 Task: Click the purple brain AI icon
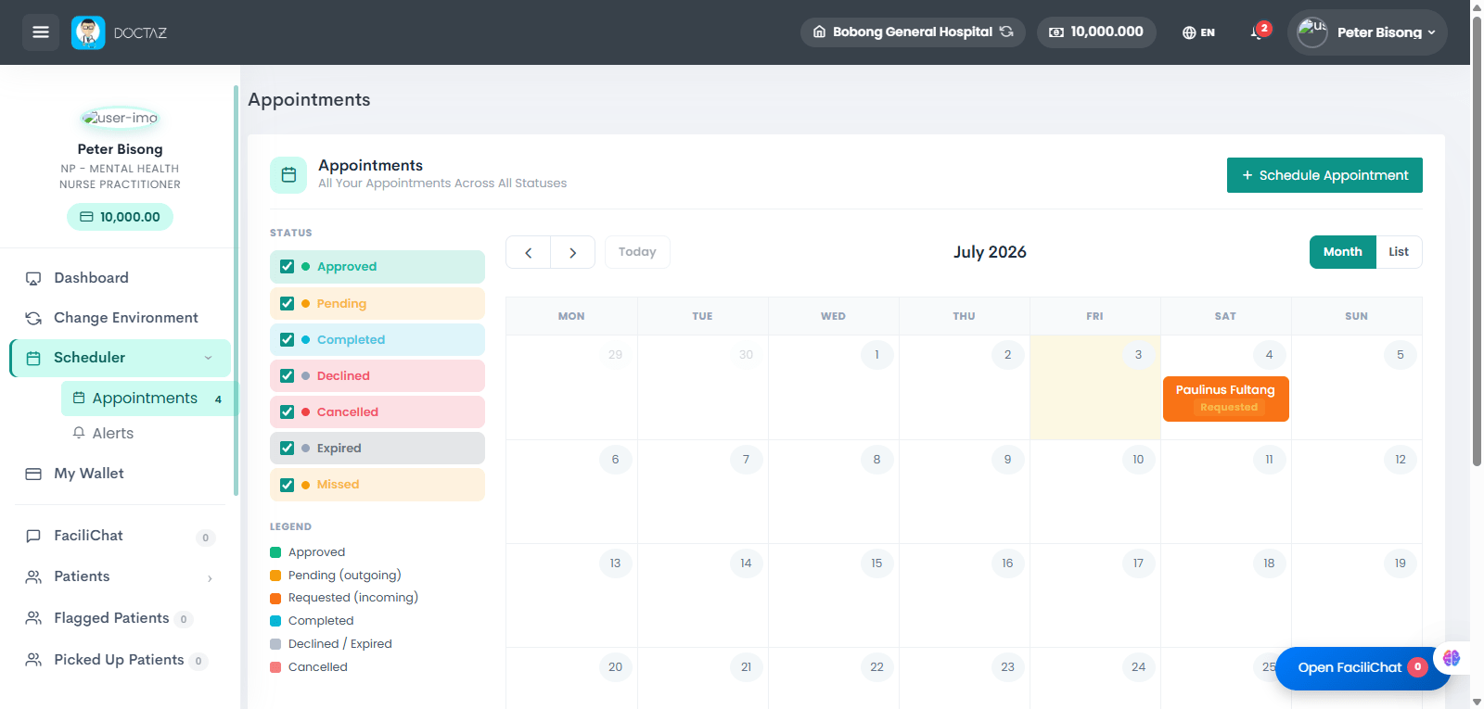(x=1452, y=658)
